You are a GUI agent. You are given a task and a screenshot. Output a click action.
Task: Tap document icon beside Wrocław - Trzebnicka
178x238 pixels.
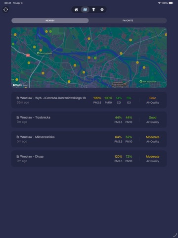click(18, 118)
